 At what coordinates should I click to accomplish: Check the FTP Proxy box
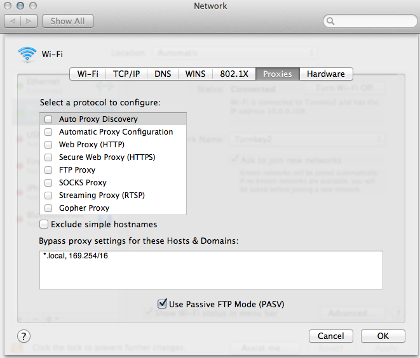point(48,170)
